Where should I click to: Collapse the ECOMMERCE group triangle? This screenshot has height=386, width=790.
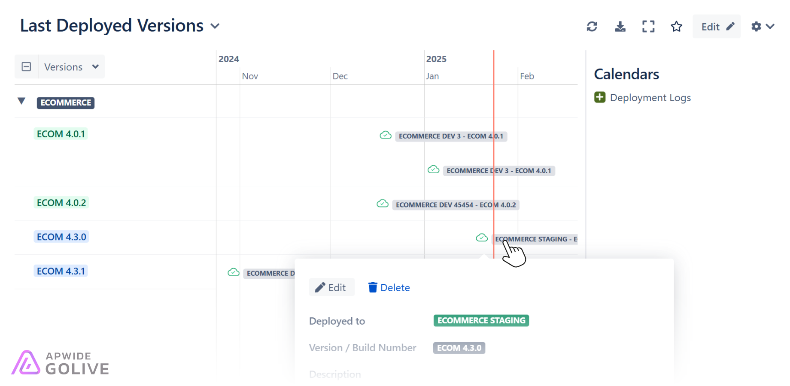point(21,101)
